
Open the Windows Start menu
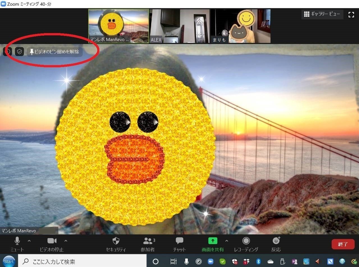coord(9,261)
